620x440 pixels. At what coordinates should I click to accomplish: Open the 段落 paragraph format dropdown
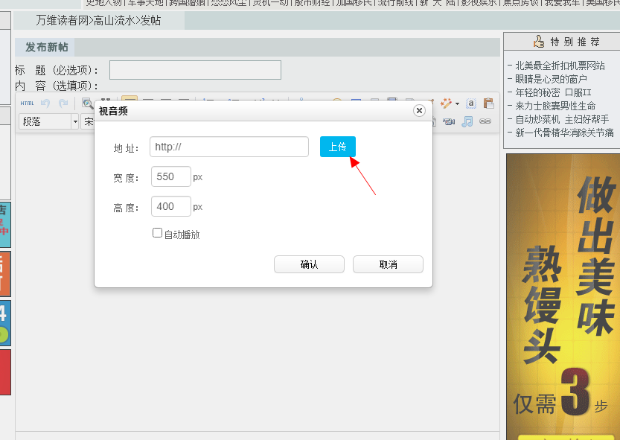(74, 121)
